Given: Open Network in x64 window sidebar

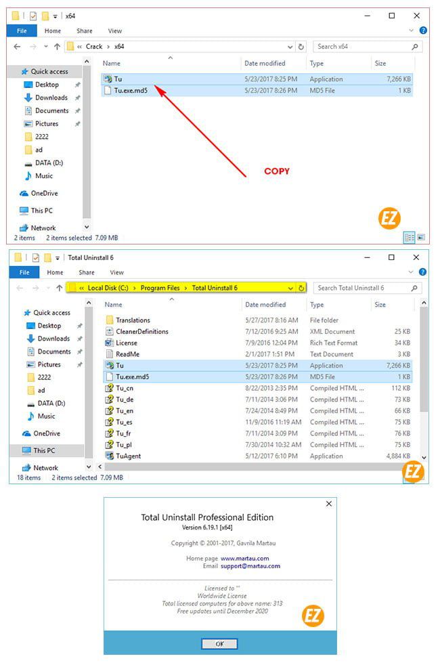Looking at the screenshot, I should pos(43,228).
